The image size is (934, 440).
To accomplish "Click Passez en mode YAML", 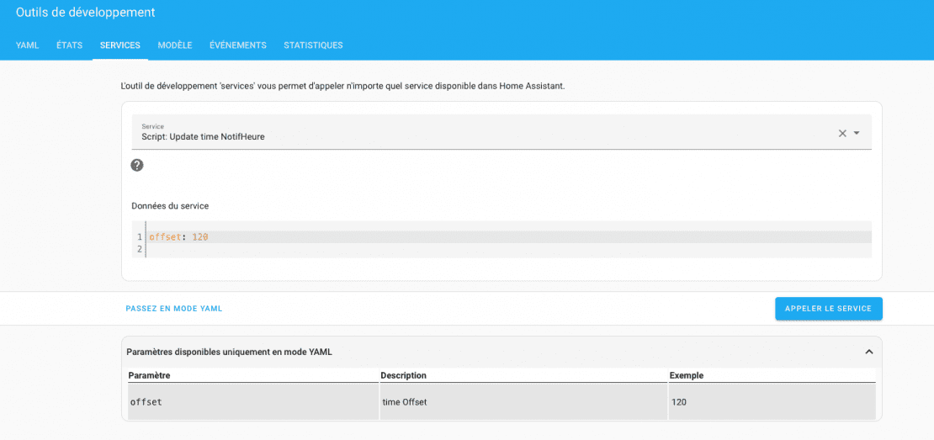I will [174, 309].
